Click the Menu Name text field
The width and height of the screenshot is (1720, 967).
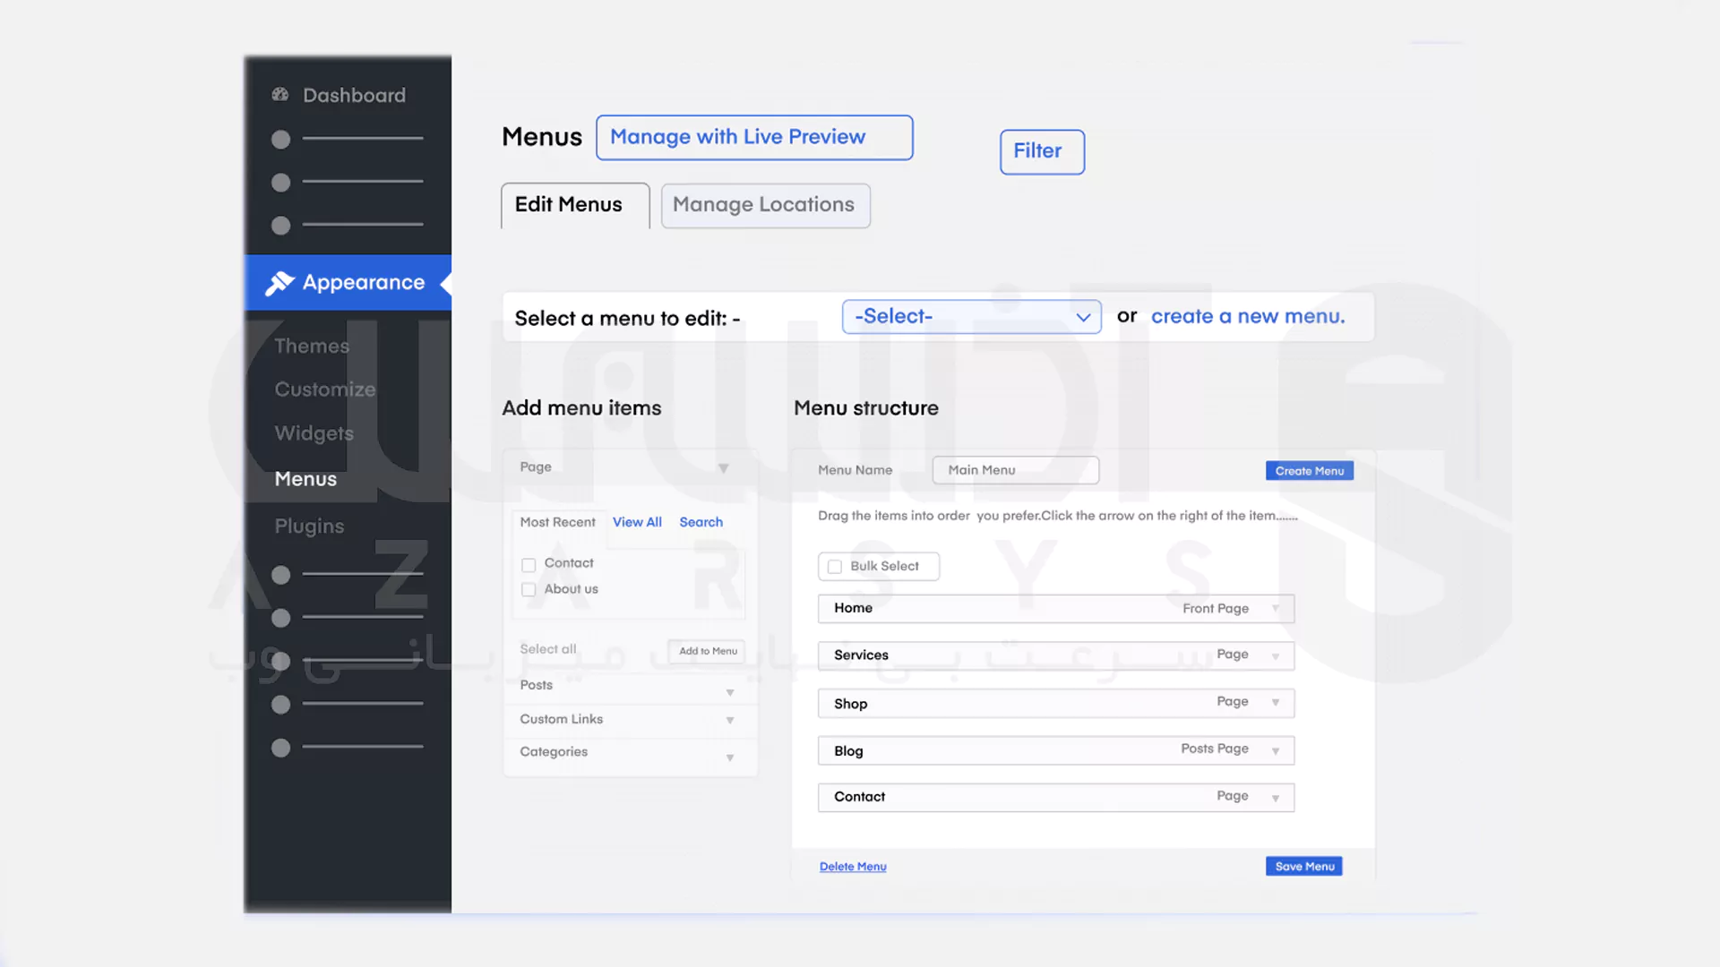click(x=1015, y=470)
